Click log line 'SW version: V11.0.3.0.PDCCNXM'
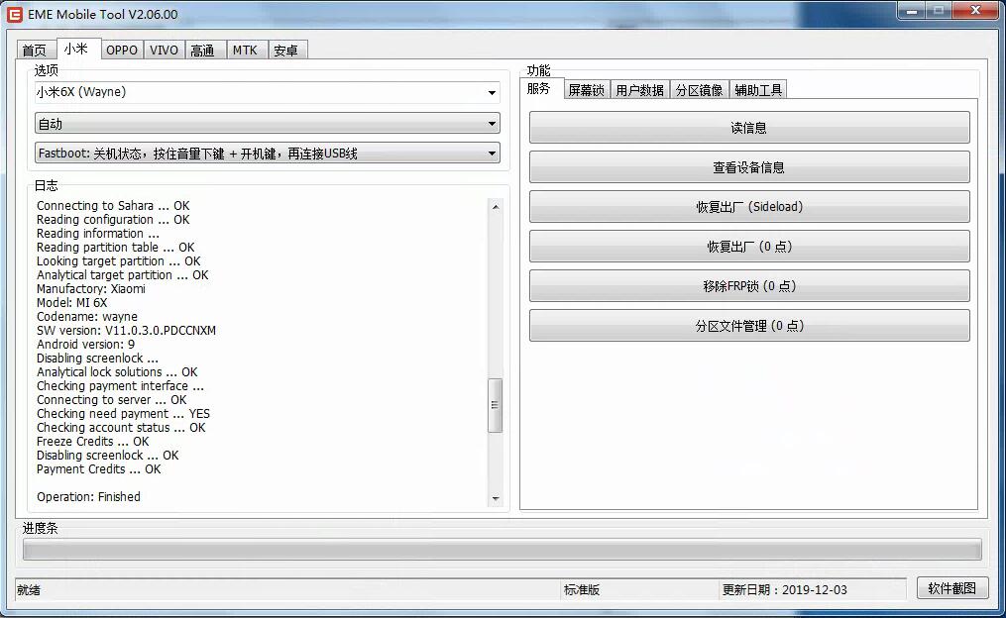The height and width of the screenshot is (618, 1006). 127,331
